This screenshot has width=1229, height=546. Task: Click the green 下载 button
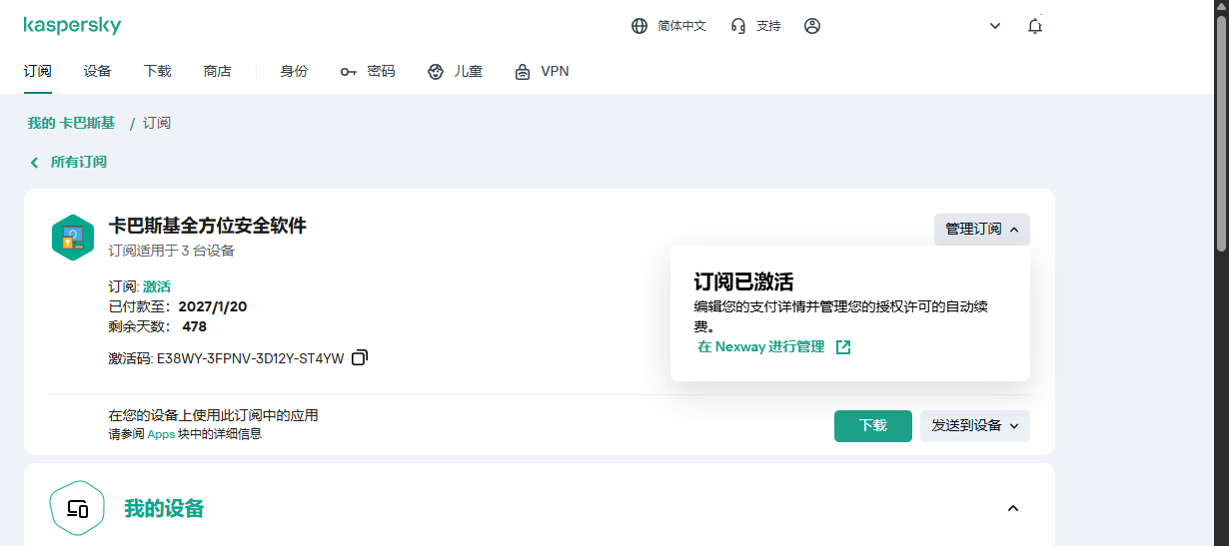(x=872, y=425)
